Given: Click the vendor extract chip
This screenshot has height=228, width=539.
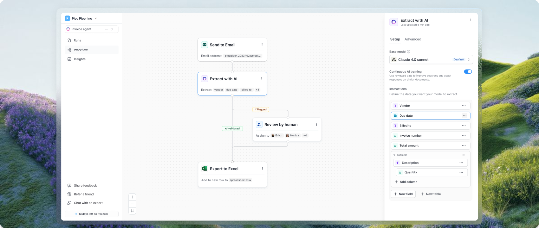Looking at the screenshot, I should pos(219,90).
